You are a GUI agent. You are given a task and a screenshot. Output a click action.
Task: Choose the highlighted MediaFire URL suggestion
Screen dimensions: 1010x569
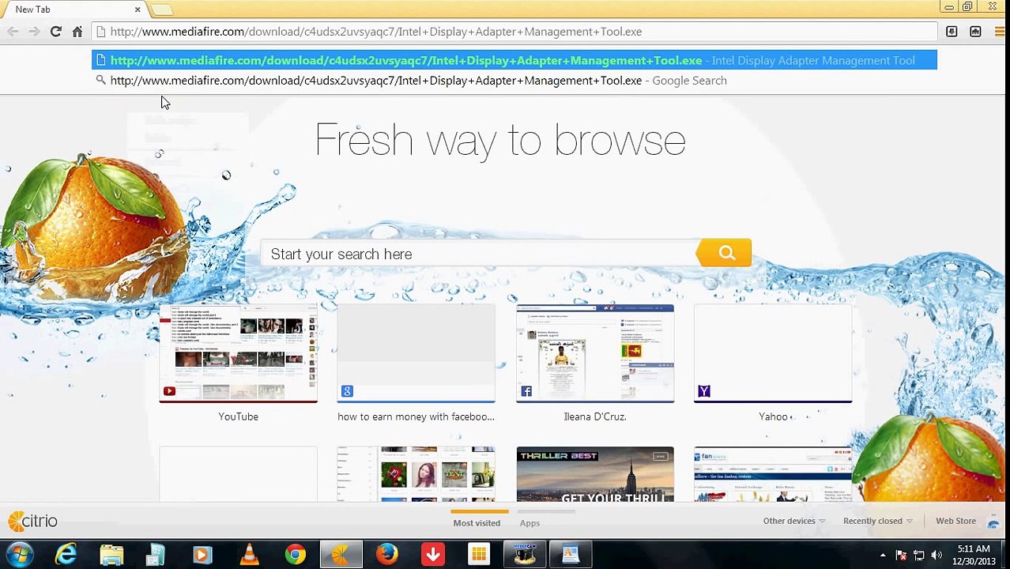coord(514,60)
